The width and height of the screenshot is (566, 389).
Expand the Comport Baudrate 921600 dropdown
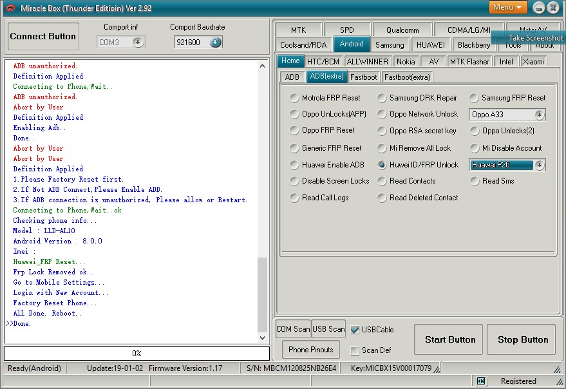point(215,43)
